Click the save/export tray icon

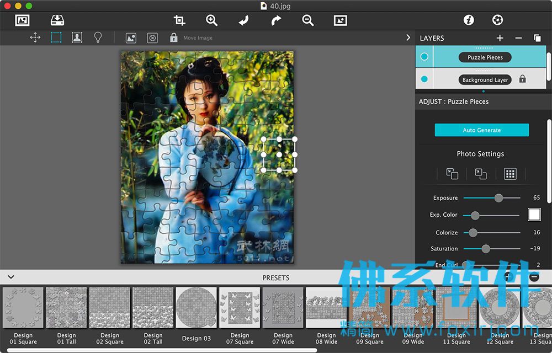[57, 20]
